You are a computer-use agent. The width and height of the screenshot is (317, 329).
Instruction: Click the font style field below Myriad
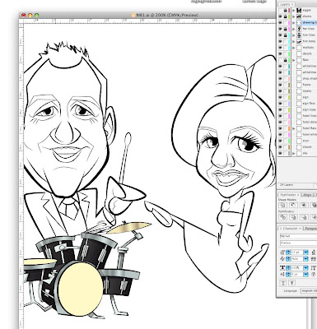[298, 243]
